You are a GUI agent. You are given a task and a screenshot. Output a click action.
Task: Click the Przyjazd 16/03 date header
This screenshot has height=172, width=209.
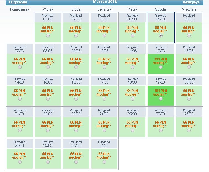(x=76, y=81)
